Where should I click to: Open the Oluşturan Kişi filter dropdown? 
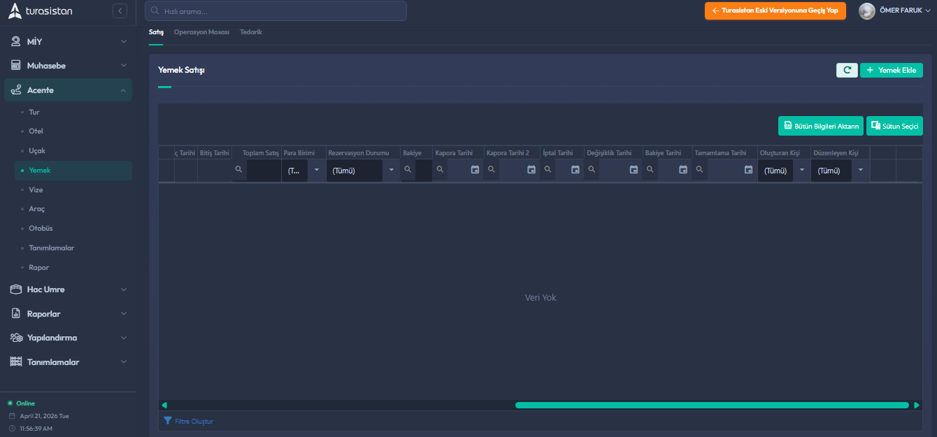click(801, 170)
